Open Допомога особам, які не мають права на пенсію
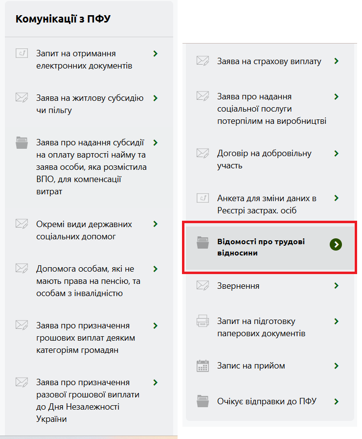The width and height of the screenshot is (362, 439). point(88,281)
